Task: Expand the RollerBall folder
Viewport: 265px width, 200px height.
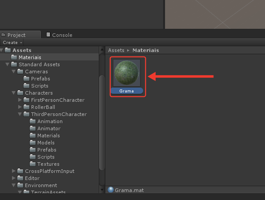Action: point(20,107)
